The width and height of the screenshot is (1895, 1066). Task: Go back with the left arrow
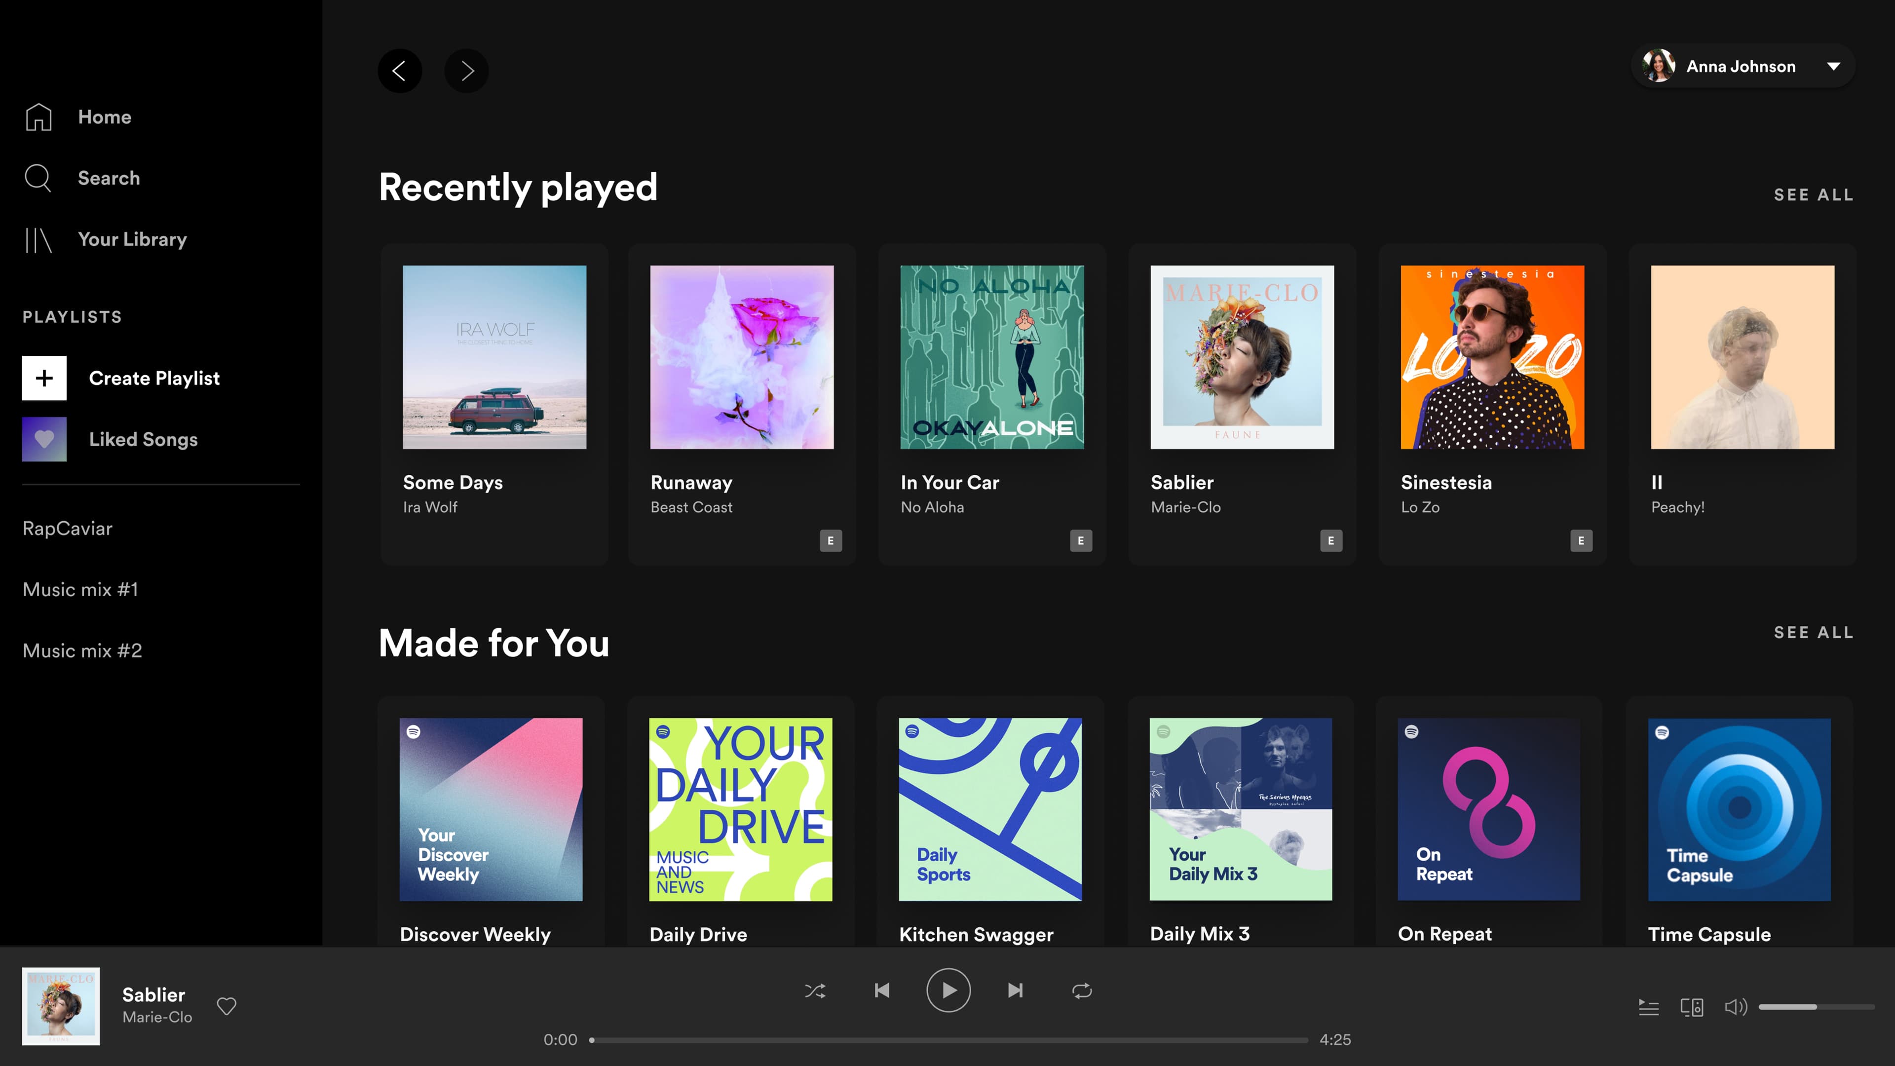tap(399, 71)
